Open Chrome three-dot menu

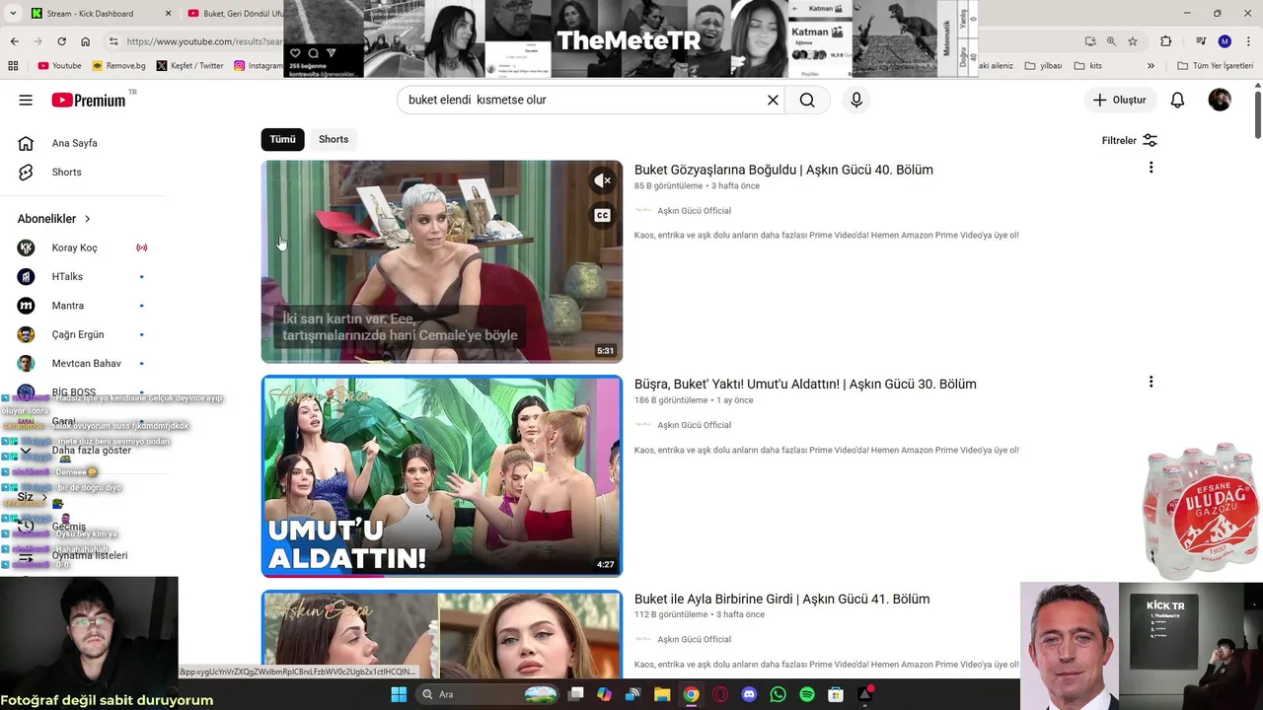tap(1246, 41)
